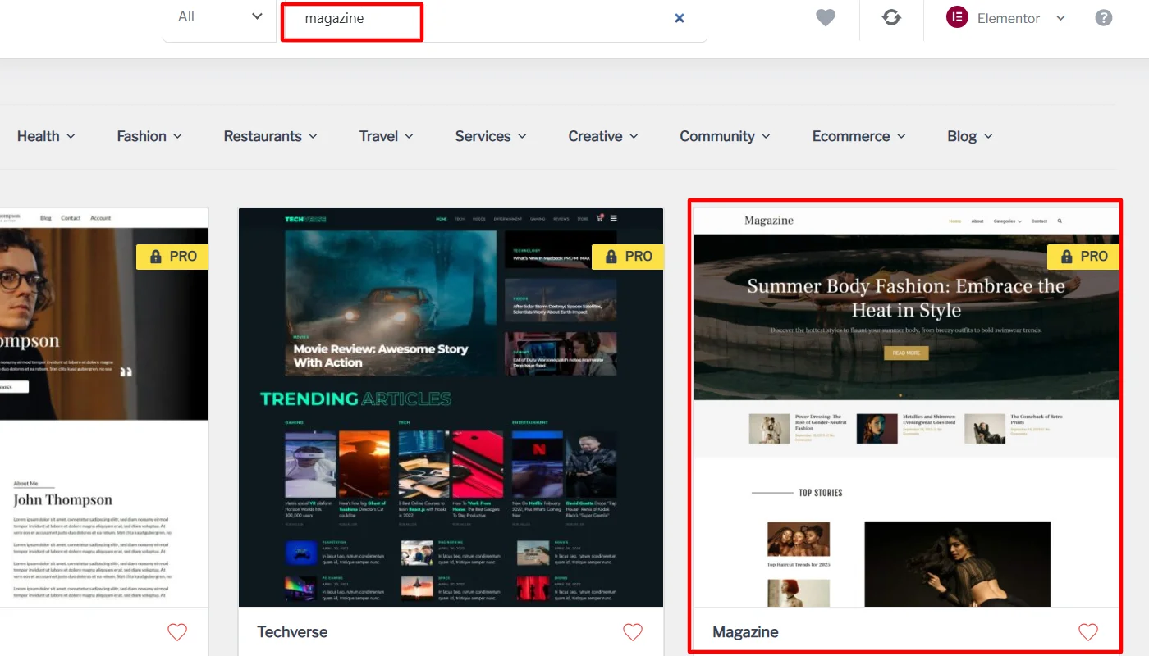Expand the Creative category menu

click(603, 136)
